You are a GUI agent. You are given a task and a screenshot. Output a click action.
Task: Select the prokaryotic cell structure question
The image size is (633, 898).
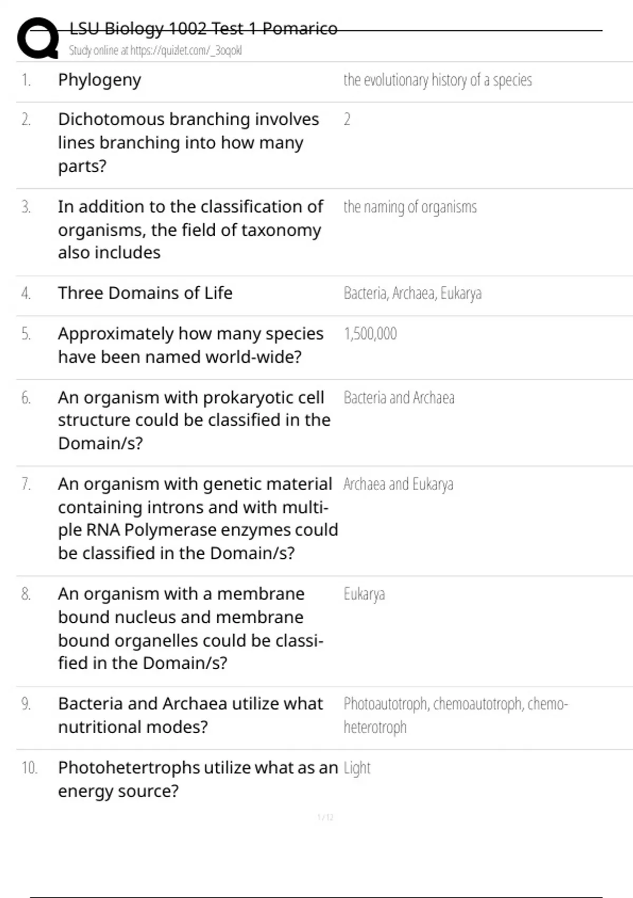tap(194, 420)
